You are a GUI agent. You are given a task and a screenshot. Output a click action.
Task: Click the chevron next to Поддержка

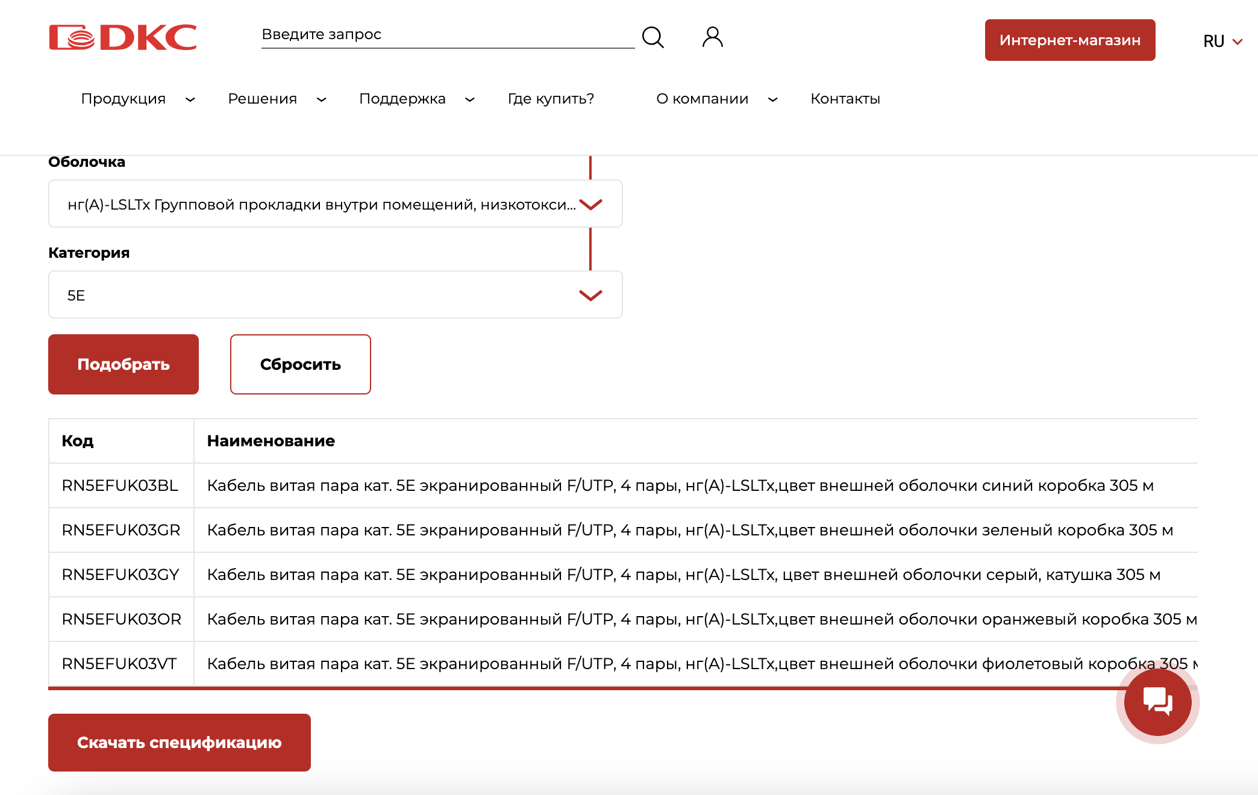tap(470, 99)
